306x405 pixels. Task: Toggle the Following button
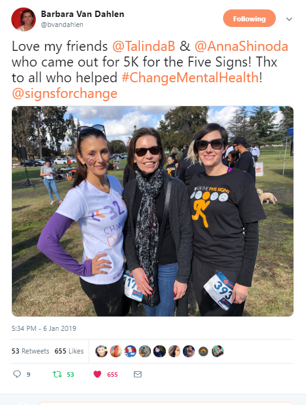point(249,19)
